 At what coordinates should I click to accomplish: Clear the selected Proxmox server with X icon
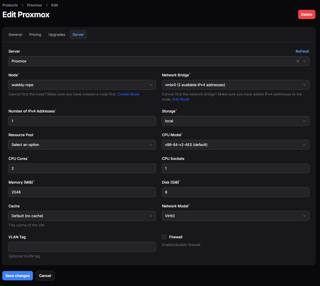click(x=298, y=61)
